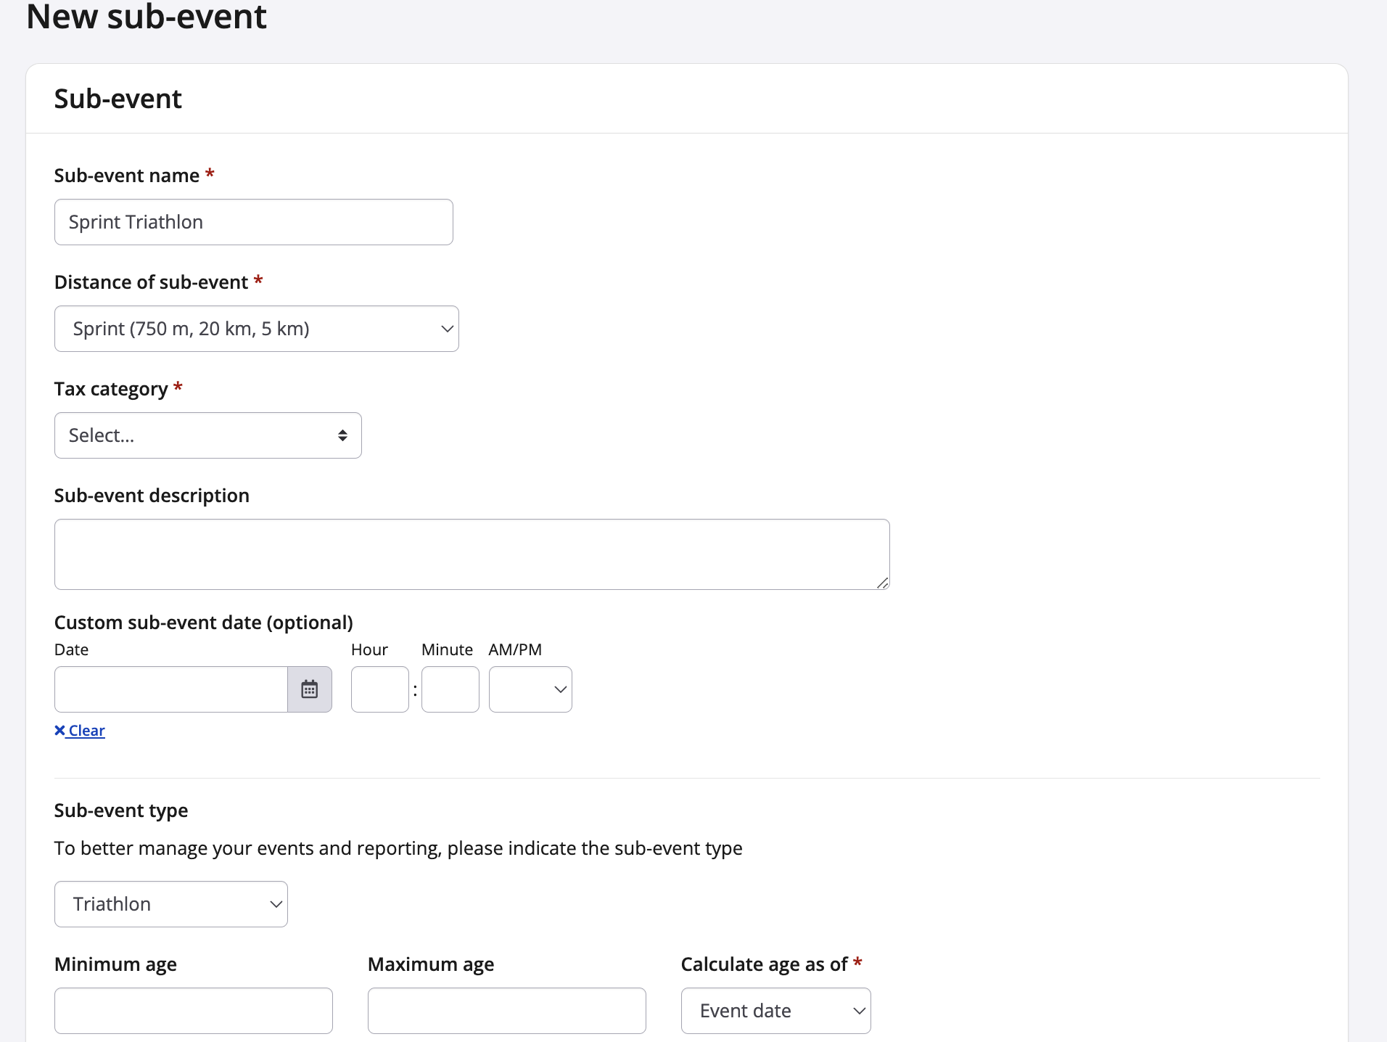Click the Minimum age label
Screen dimensions: 1387x1042
[x=115, y=964]
